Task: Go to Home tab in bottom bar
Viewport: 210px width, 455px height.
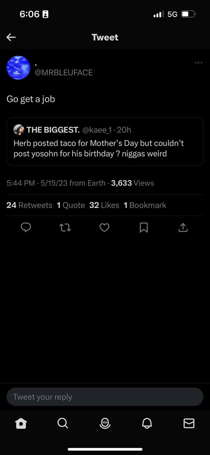Action: [21, 424]
